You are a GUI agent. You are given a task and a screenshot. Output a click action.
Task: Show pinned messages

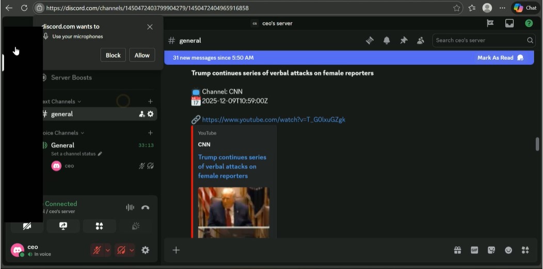(404, 41)
